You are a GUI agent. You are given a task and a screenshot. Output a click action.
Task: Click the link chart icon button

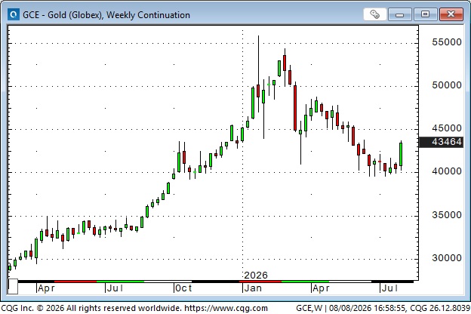(x=374, y=14)
